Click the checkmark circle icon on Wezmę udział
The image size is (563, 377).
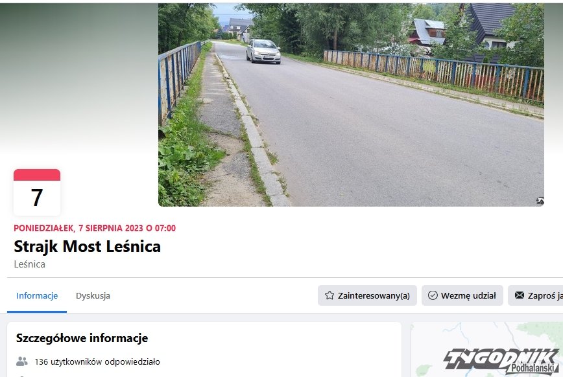[x=433, y=295]
